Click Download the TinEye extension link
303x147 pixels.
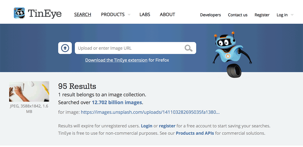[116, 60]
